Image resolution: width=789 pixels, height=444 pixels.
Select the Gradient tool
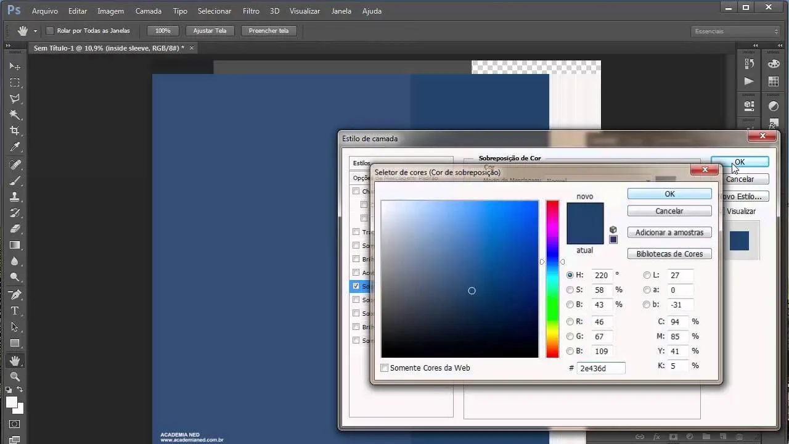pyautogui.click(x=15, y=245)
